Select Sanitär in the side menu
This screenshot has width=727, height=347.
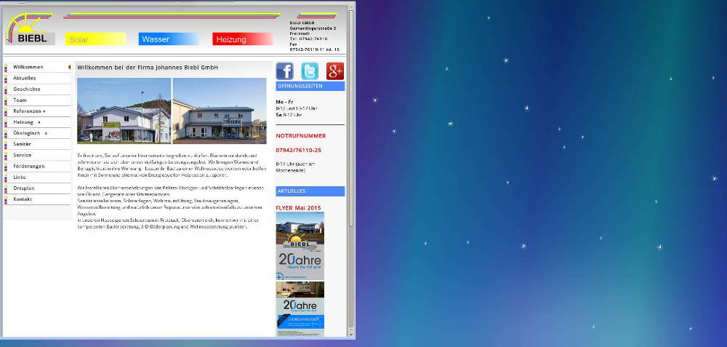[37, 144]
